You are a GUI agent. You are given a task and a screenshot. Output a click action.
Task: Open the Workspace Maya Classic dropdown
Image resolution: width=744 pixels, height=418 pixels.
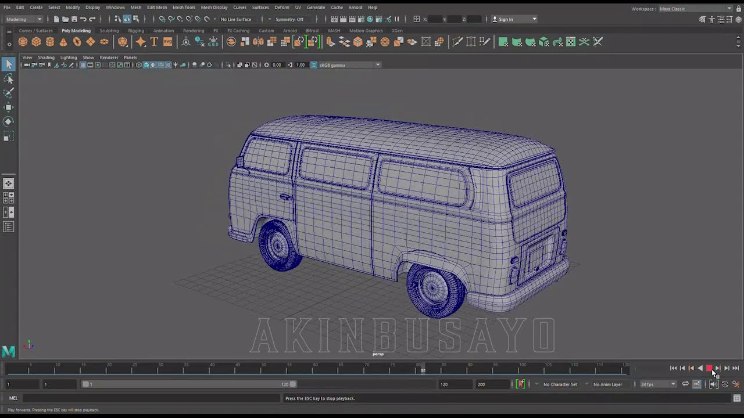click(695, 9)
